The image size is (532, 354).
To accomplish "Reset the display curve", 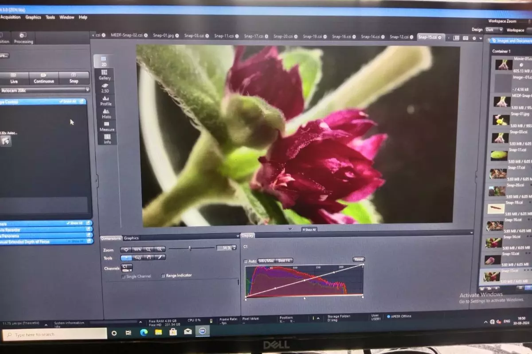I will 359,259.
